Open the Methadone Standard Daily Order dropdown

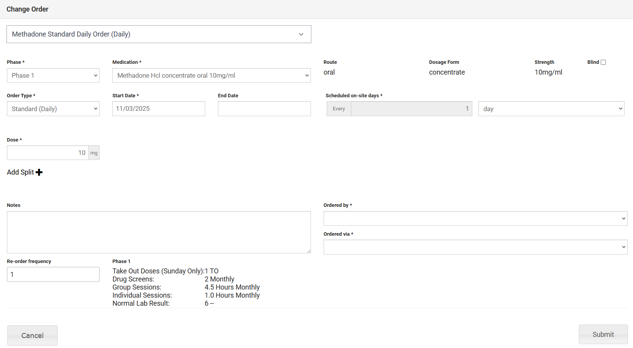(159, 34)
